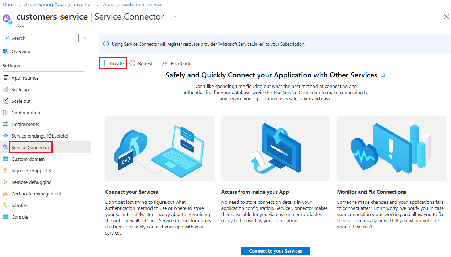Viewport: 451px width, 257px height.
Task: Select Scale up in the sidebar
Action: (21, 89)
